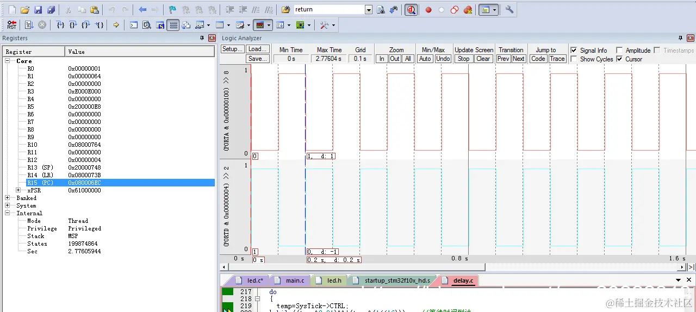This screenshot has height=312, width=696.
Task: Expand the Banked register group
Action: tap(8, 198)
